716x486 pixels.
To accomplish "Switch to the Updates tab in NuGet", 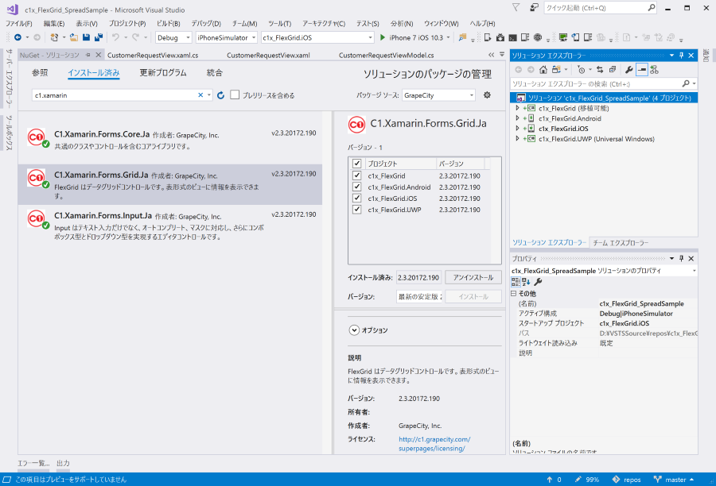I will tap(163, 73).
